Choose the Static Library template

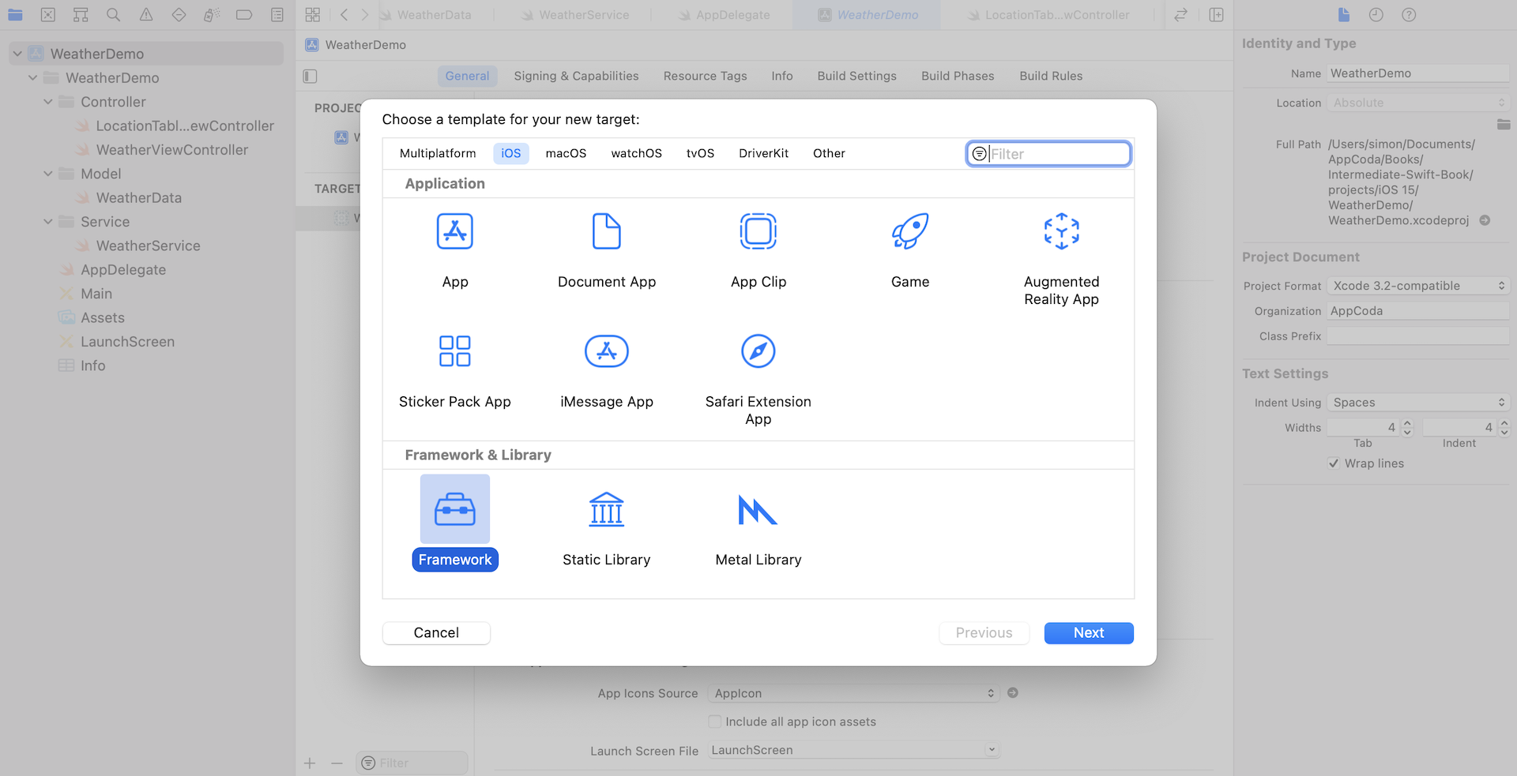[x=606, y=511]
